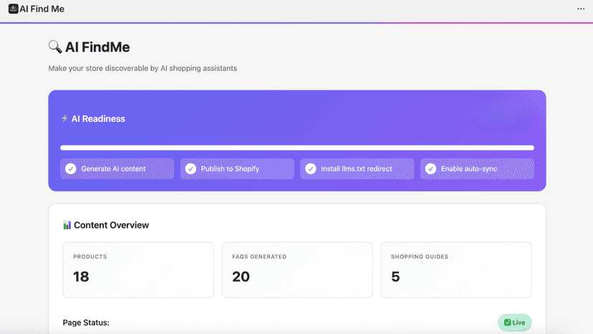Click the checkmark icon on Generate AI content
The height and width of the screenshot is (334, 593).
pos(71,169)
